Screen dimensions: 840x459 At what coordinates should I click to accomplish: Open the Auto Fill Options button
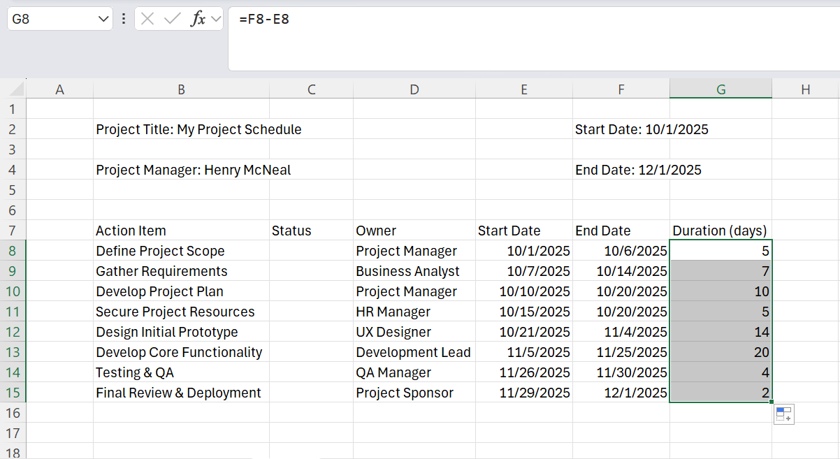(783, 414)
